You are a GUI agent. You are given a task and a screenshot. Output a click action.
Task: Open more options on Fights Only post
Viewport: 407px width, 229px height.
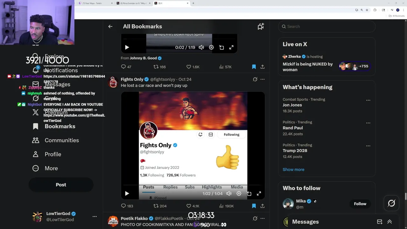pyautogui.click(x=262, y=79)
